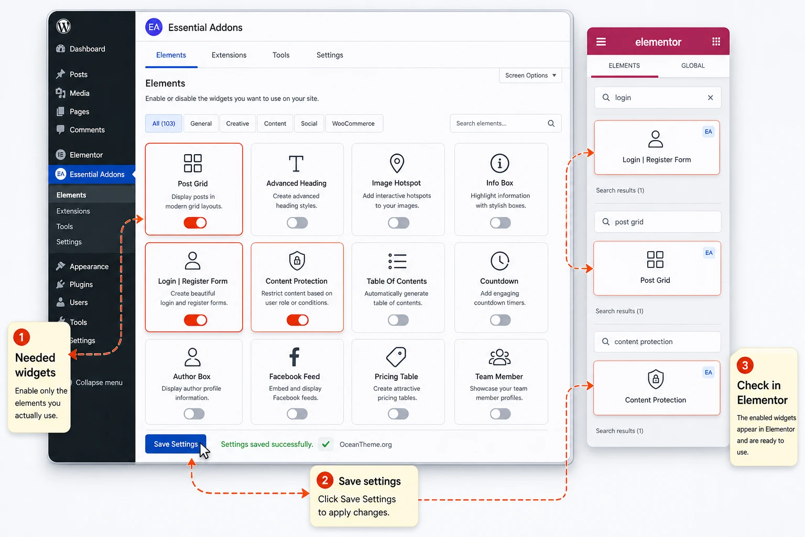Click the Author Box person icon

192,357
